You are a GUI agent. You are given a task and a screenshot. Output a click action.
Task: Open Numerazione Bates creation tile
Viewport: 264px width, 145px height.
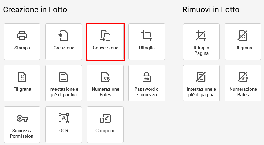pyautogui.click(x=105, y=83)
